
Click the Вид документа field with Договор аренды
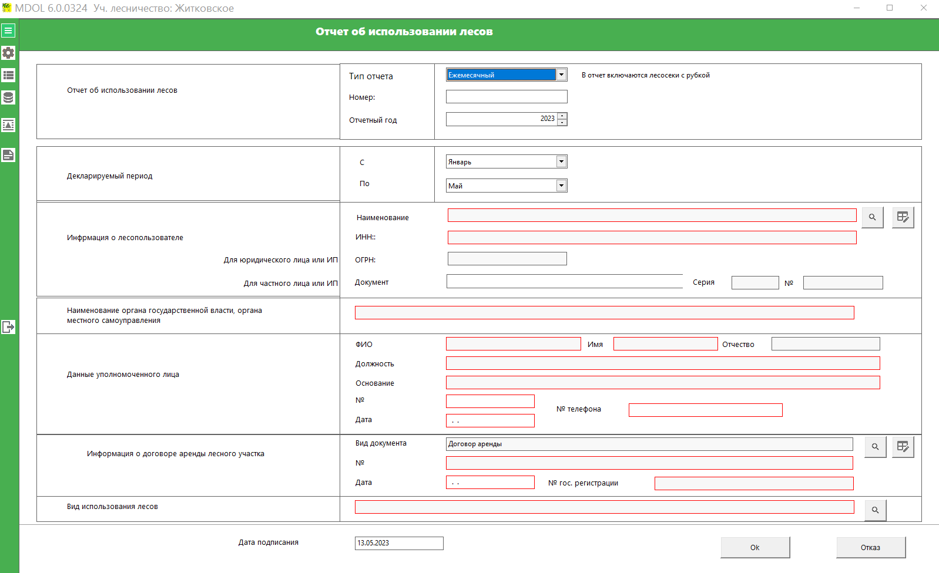coord(649,444)
